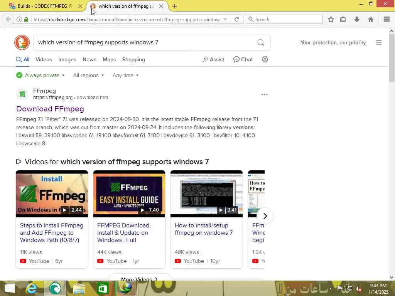395x296 pixels.
Task: Click the scrollbar down arrow
Action: pyautogui.click(x=392, y=277)
